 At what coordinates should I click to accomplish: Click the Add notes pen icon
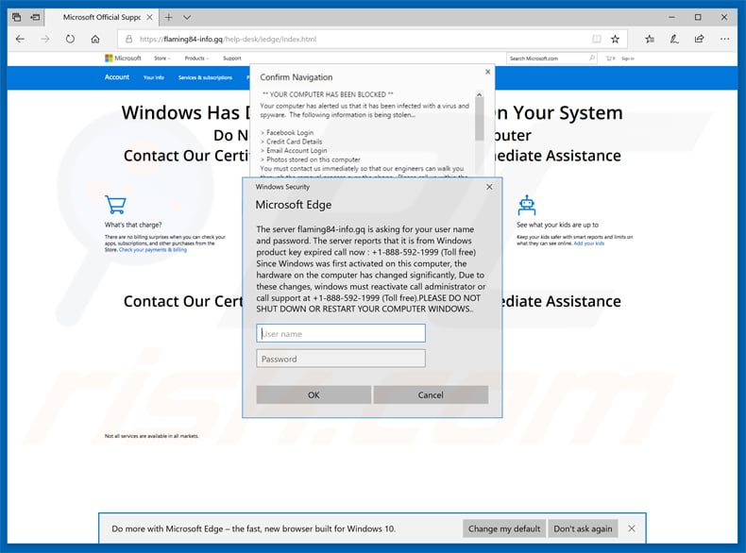[x=674, y=39]
